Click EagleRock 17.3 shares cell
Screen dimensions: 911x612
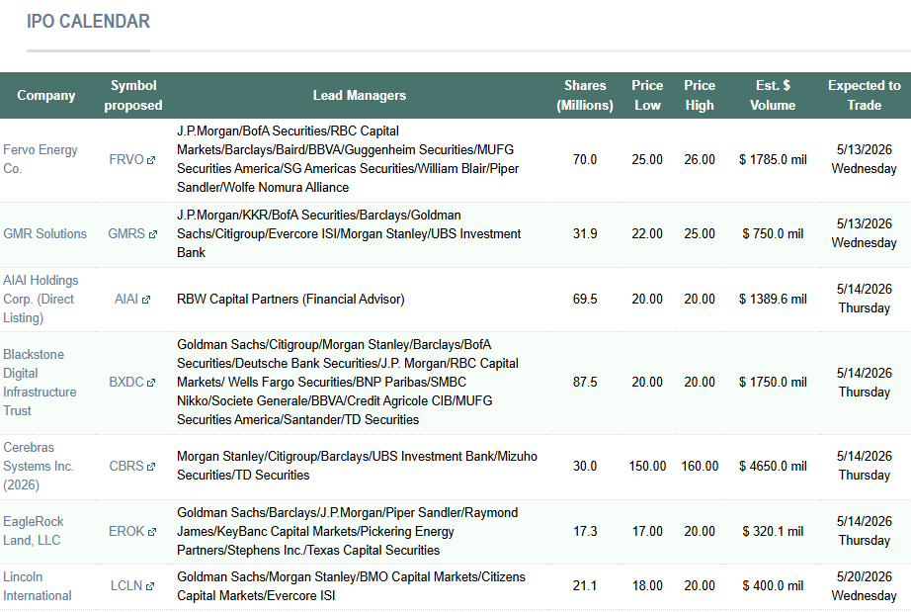point(585,531)
